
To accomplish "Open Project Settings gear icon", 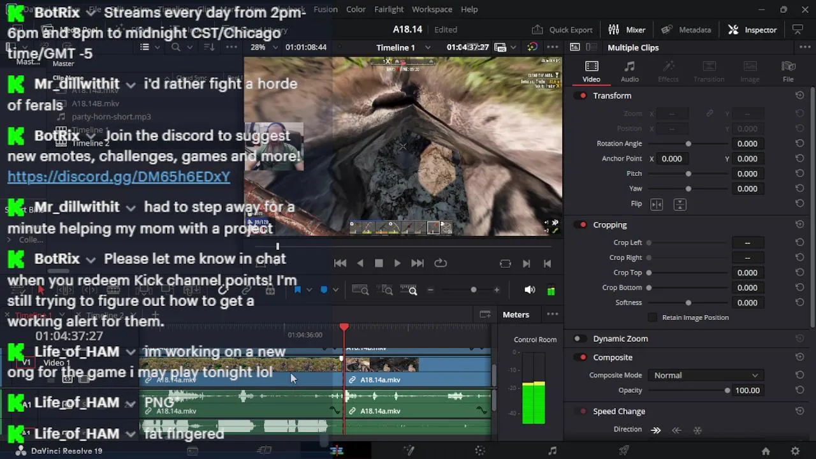I will pos(795,451).
